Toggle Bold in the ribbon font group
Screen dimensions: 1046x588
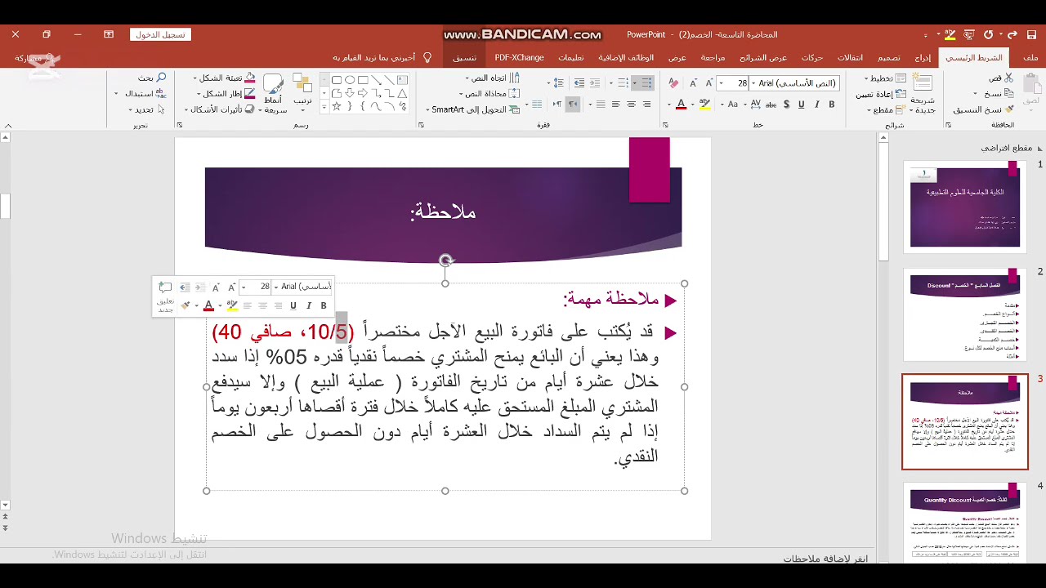[x=831, y=105]
